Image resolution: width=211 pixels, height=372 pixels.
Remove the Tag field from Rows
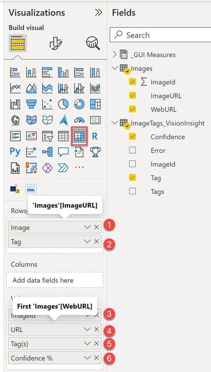click(x=97, y=241)
